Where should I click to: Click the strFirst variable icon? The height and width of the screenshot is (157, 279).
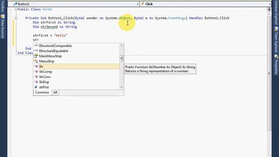coord(36,87)
